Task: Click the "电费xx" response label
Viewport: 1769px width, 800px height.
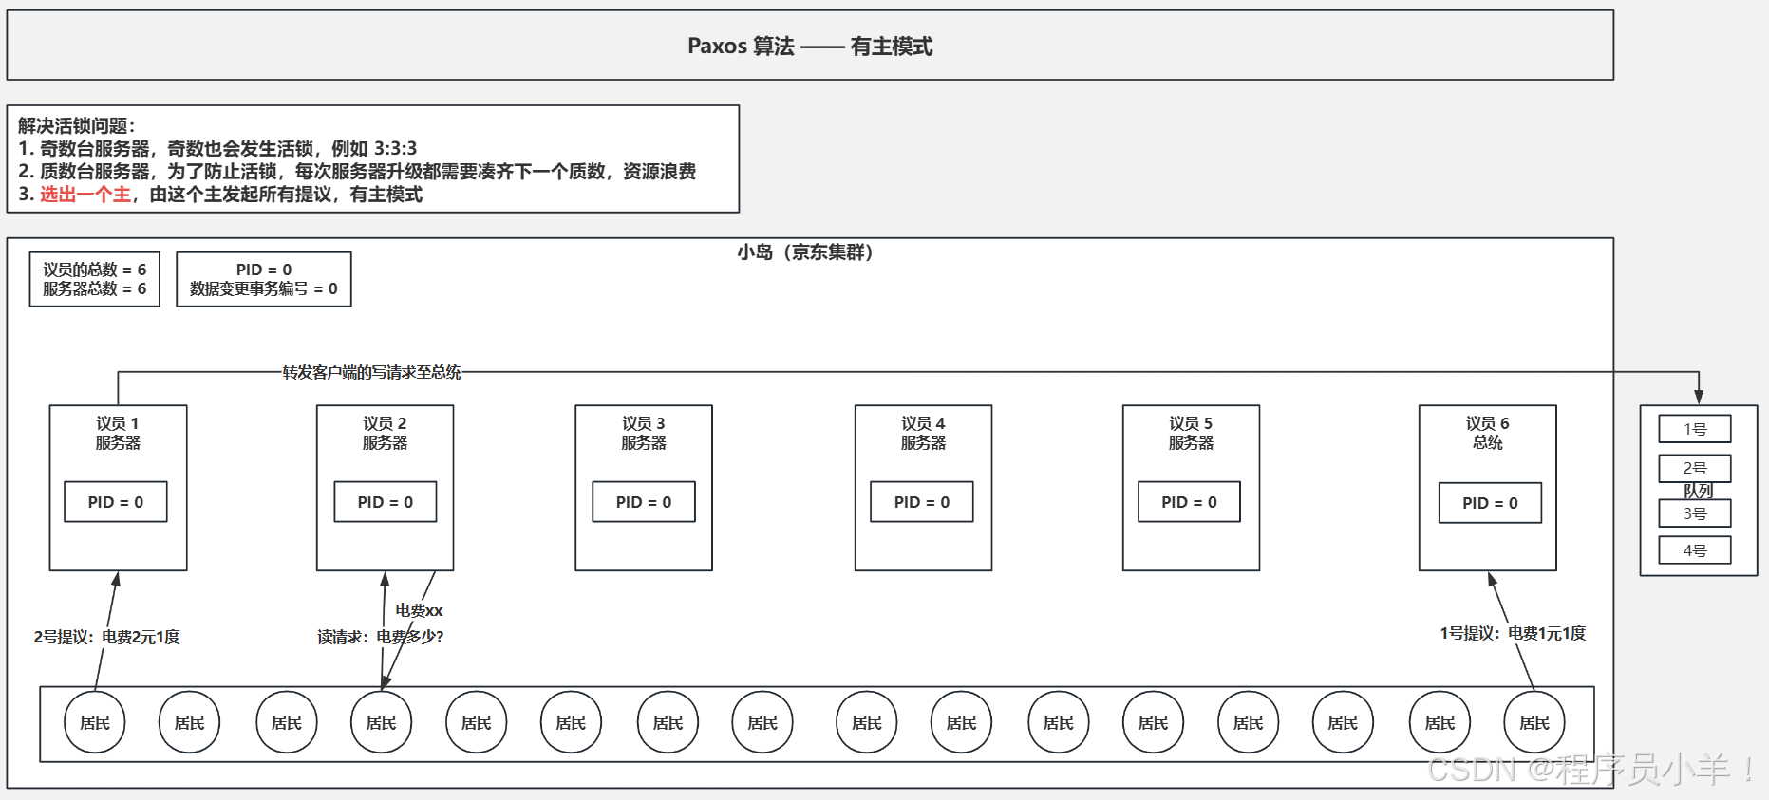Action: click(419, 610)
